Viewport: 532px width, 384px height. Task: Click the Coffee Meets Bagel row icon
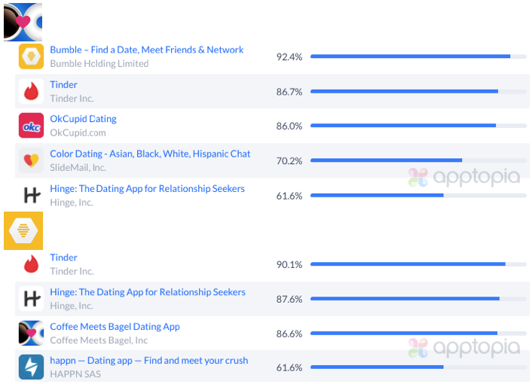pyautogui.click(x=31, y=333)
